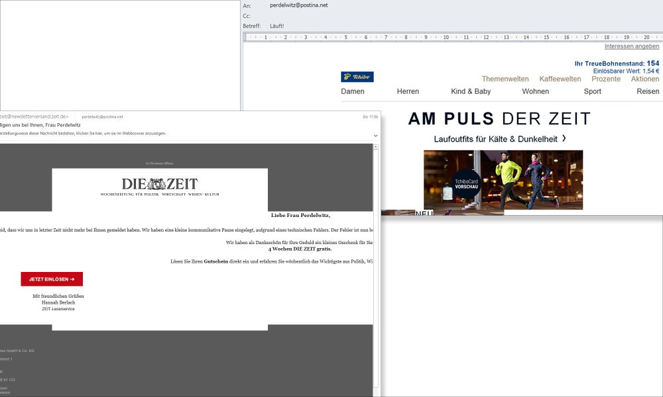Click the red JETZT EINLÖSEN button

[52, 279]
